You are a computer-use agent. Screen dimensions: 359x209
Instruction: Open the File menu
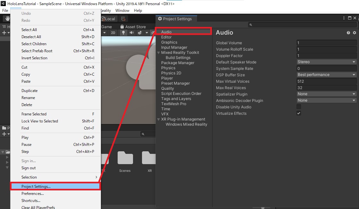pyautogui.click(x=5, y=11)
